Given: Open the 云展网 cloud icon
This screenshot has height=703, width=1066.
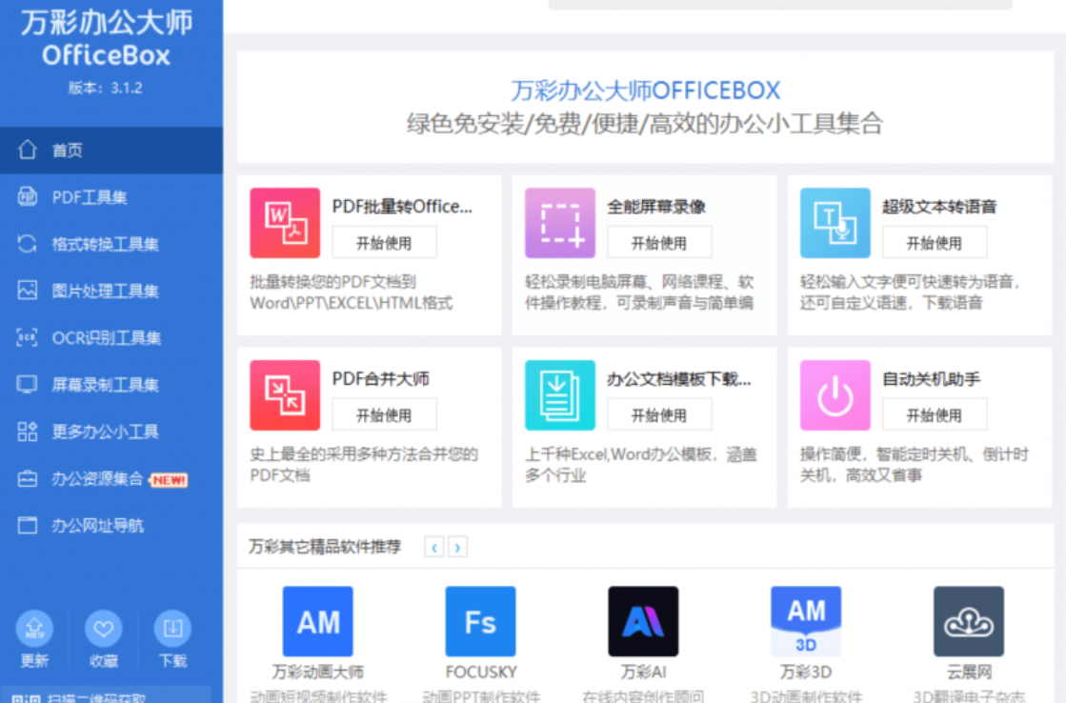Looking at the screenshot, I should pyautogui.click(x=969, y=621).
